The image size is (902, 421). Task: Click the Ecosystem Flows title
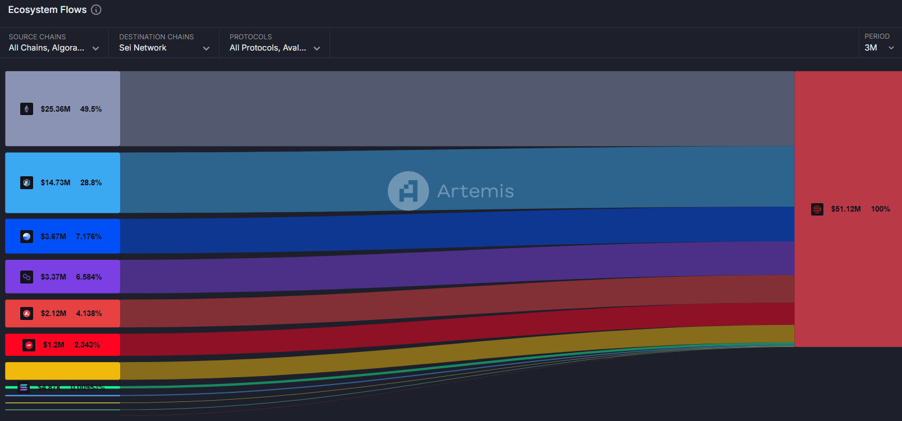click(x=47, y=10)
